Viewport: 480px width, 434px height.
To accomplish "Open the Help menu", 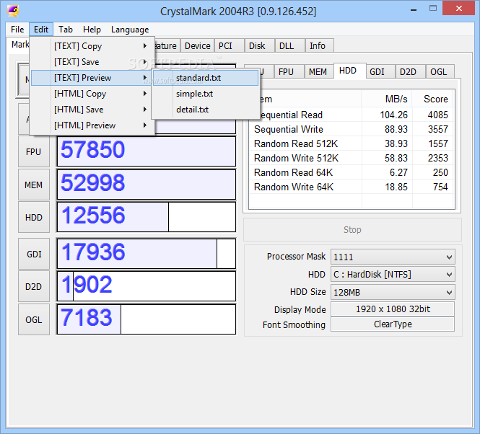I will (x=92, y=30).
